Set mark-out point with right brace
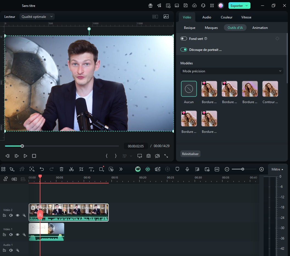The image size is (290, 256). 116,156
